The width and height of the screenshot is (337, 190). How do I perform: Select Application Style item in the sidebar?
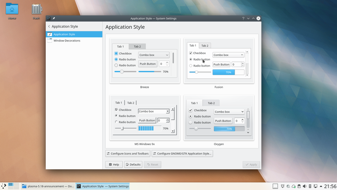pyautogui.click(x=74, y=34)
